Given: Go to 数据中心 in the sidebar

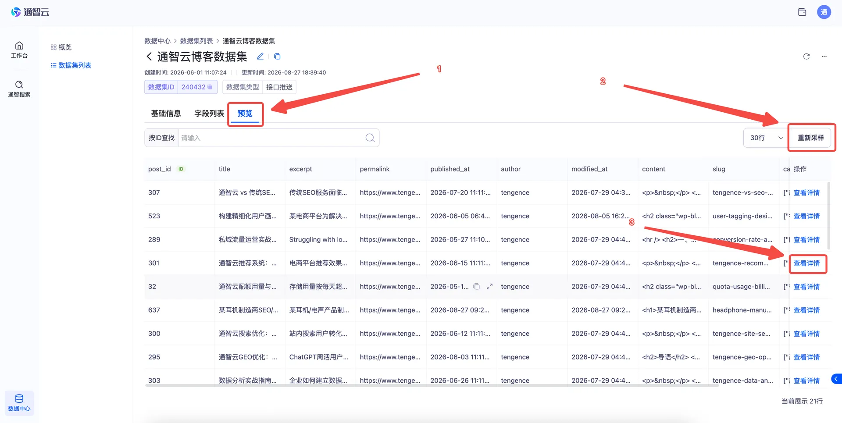Looking at the screenshot, I should click(x=19, y=403).
